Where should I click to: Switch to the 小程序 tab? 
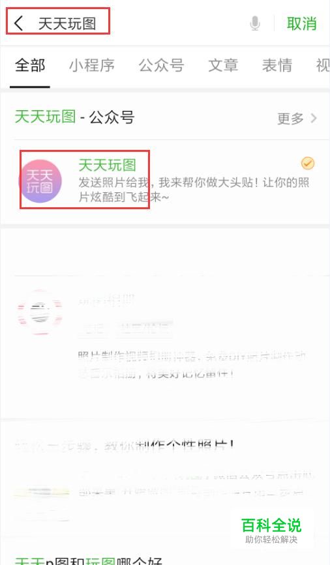[x=91, y=66]
